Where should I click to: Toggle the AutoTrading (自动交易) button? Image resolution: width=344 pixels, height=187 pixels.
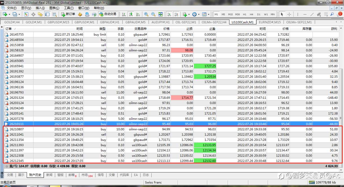click(108, 14)
